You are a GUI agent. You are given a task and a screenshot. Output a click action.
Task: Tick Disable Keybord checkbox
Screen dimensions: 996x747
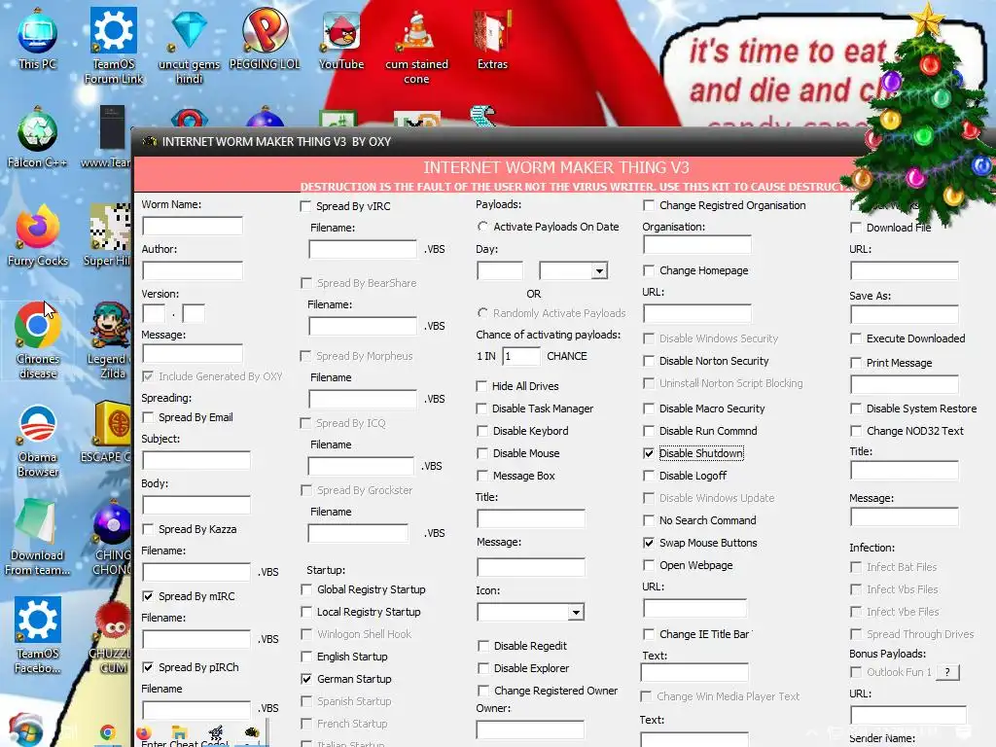pos(482,431)
